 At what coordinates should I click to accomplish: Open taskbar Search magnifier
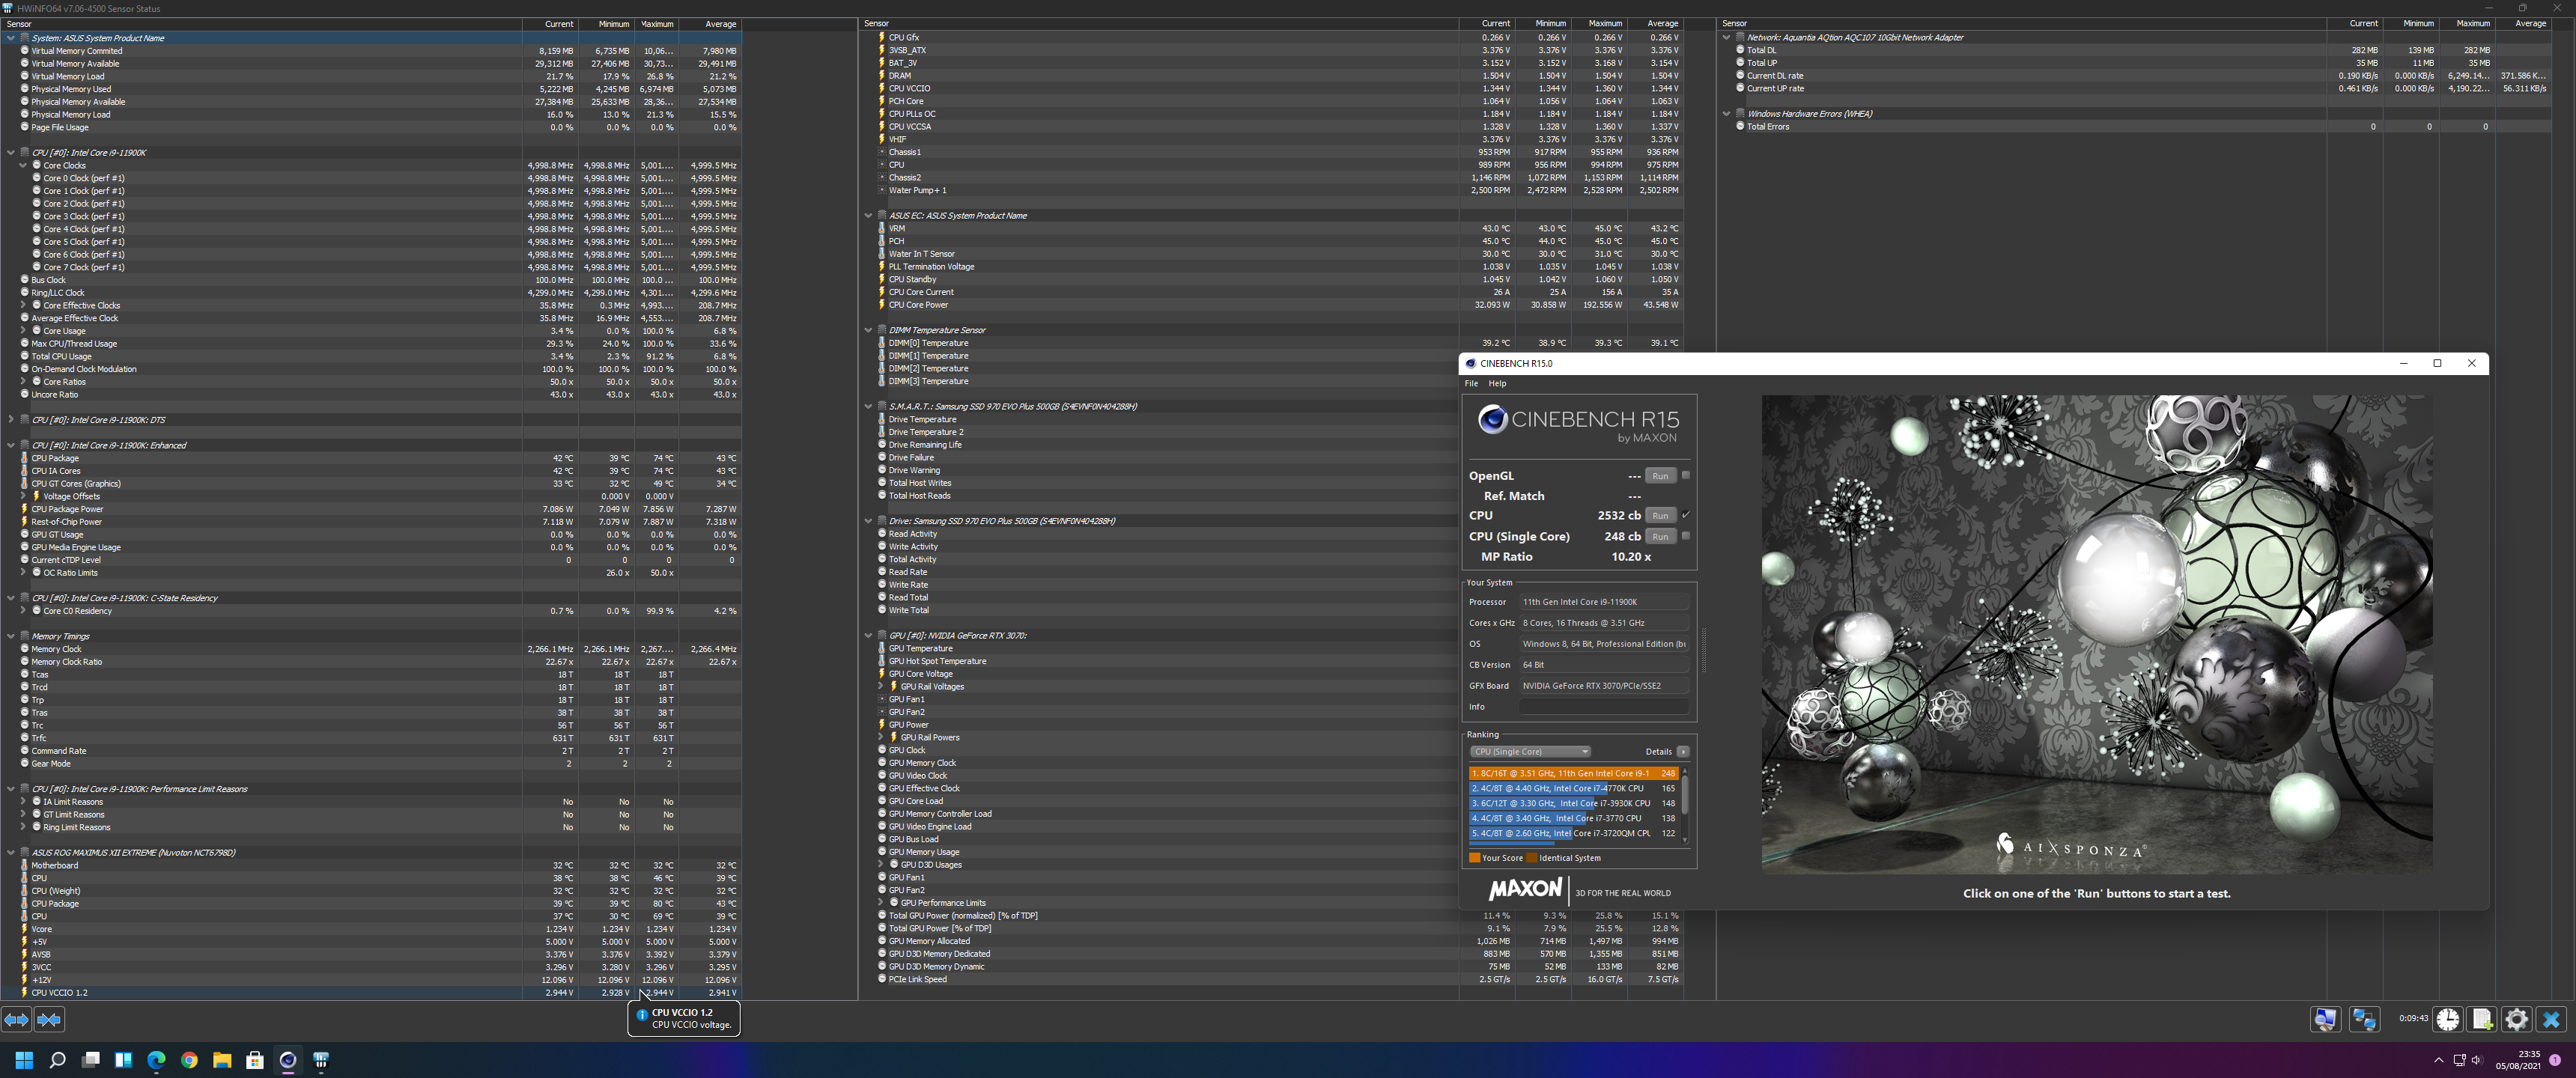click(x=57, y=1060)
